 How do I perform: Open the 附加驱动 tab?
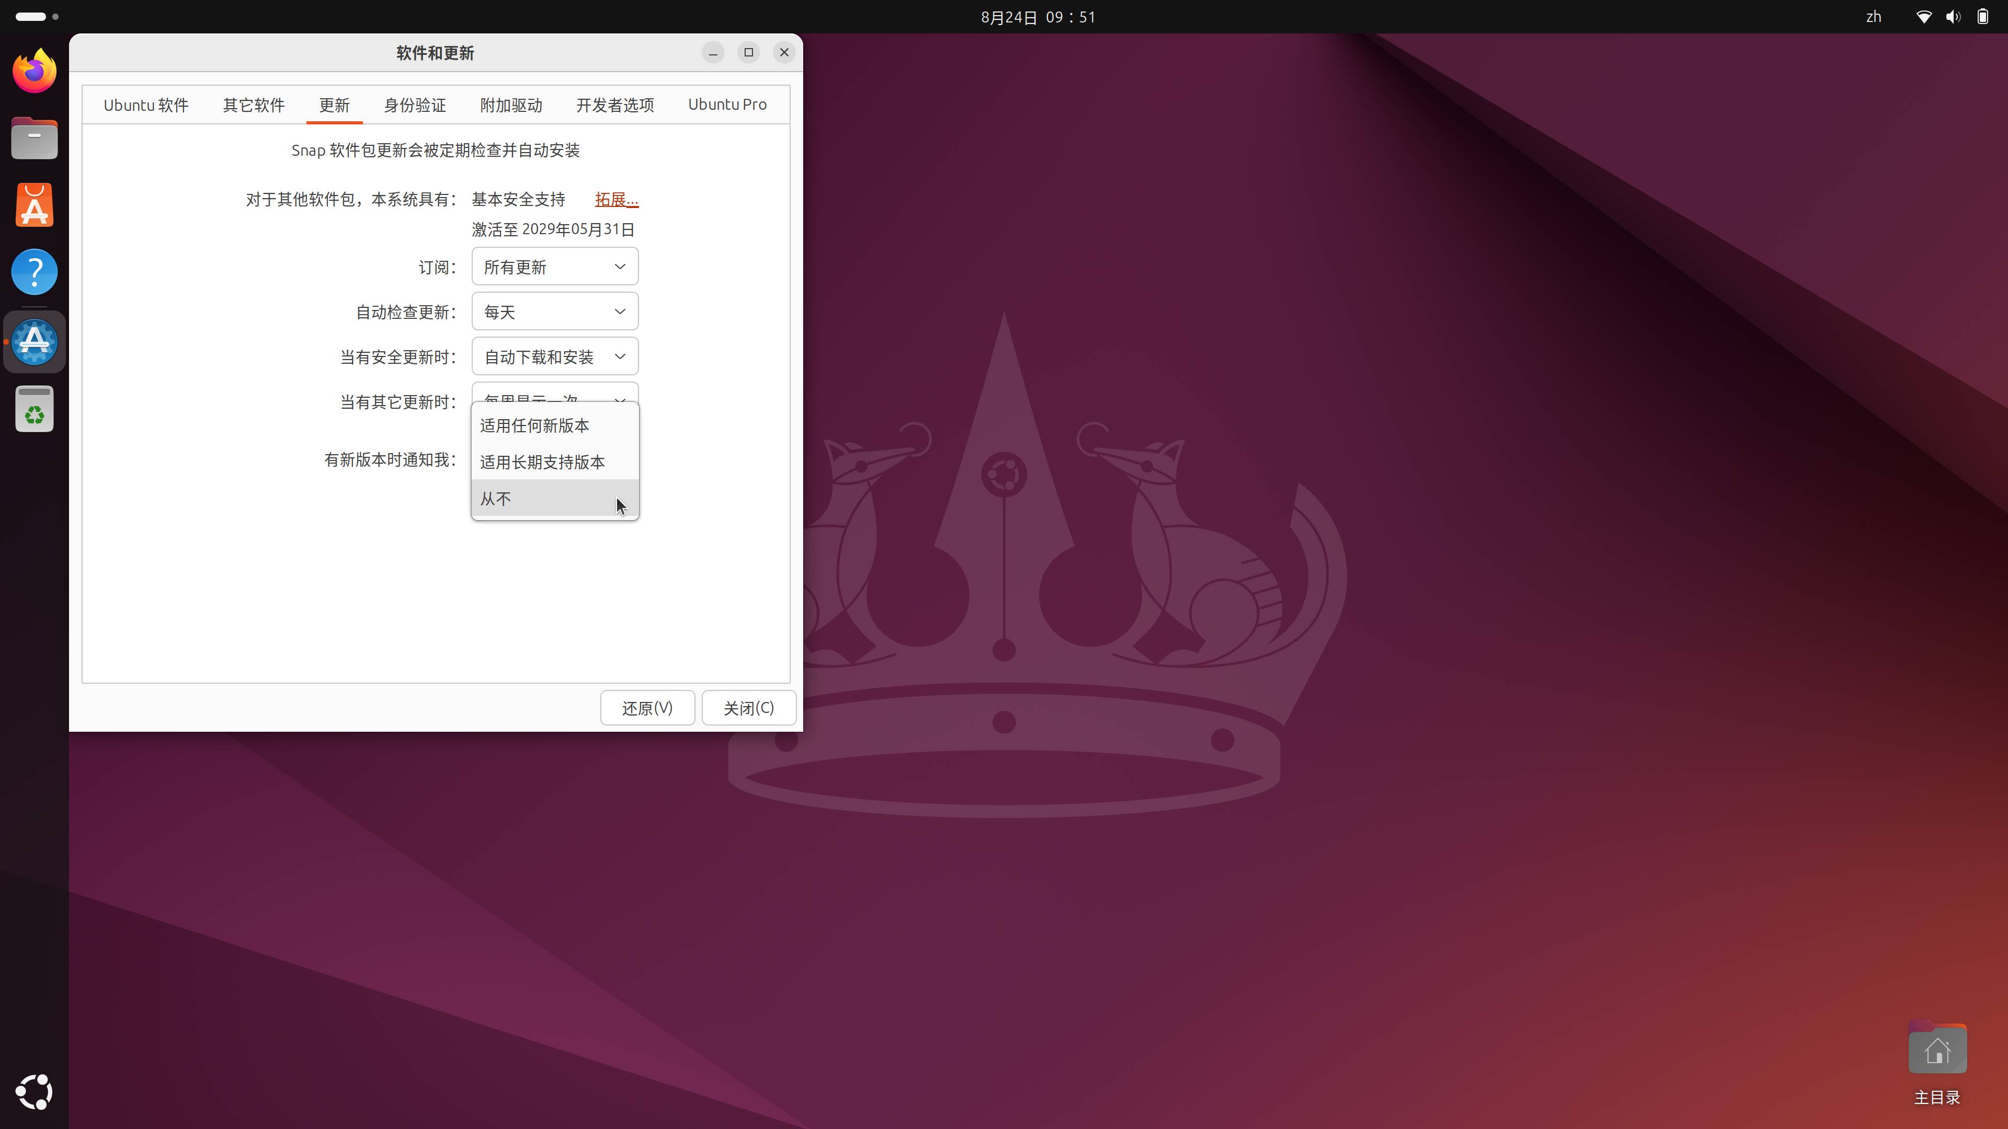[510, 105]
